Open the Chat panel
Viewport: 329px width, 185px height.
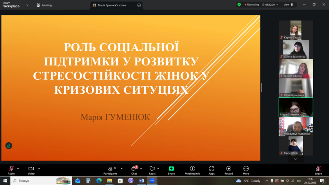(134, 169)
